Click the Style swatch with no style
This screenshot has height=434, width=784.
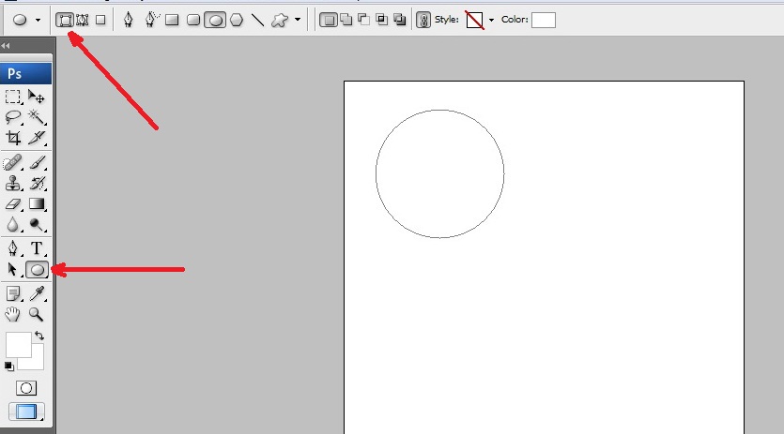(474, 20)
